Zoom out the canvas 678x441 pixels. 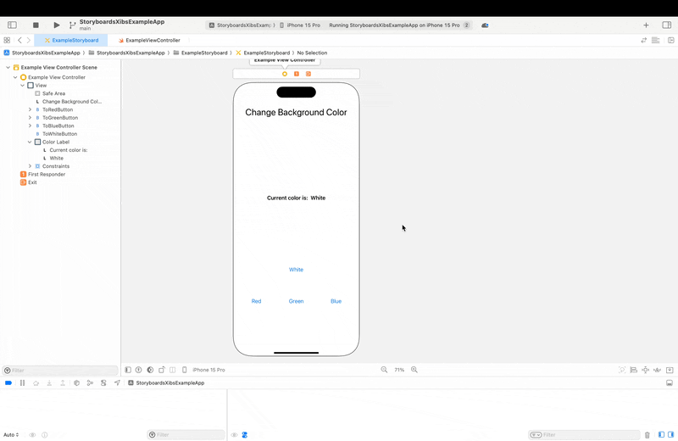[x=384, y=370]
